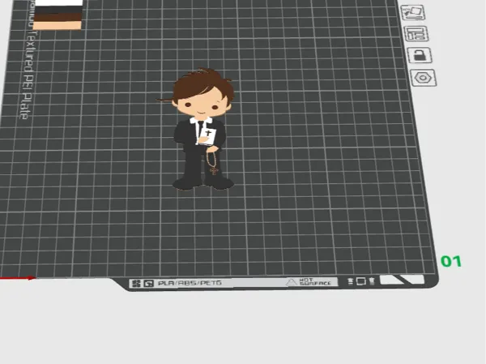Click the Textured PEI Plate label

(28, 75)
